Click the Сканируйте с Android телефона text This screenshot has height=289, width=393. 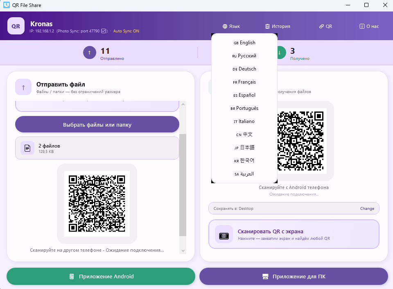pos(294,187)
